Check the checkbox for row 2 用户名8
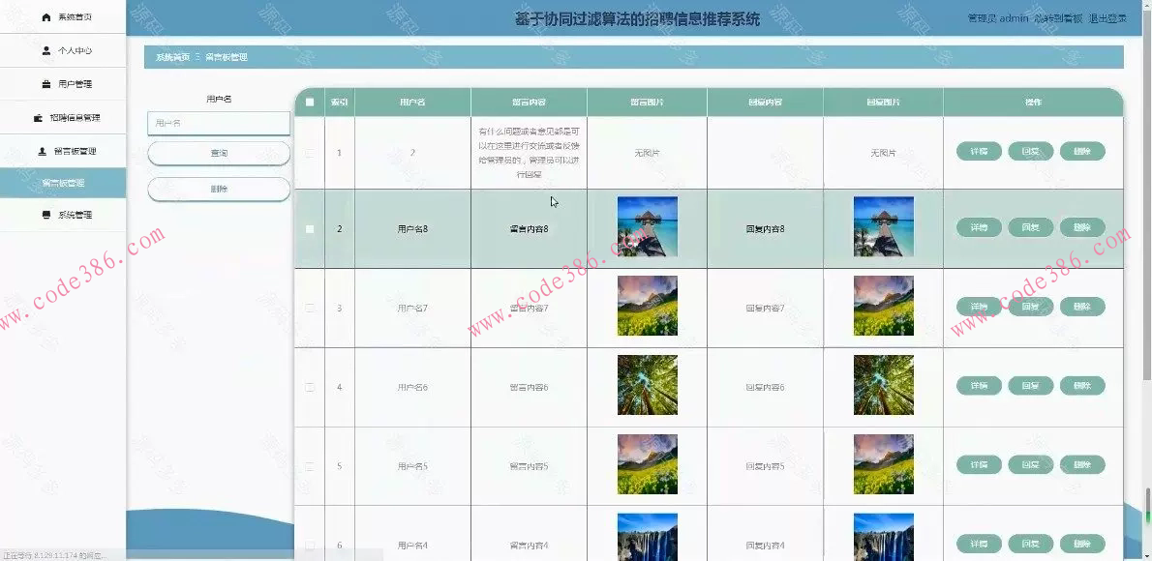This screenshot has width=1152, height=561. 310,228
